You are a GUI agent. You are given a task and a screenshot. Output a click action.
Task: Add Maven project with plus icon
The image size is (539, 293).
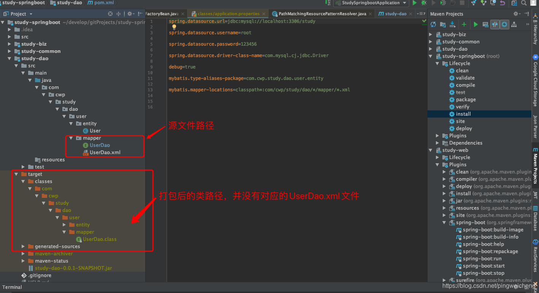pos(464,24)
